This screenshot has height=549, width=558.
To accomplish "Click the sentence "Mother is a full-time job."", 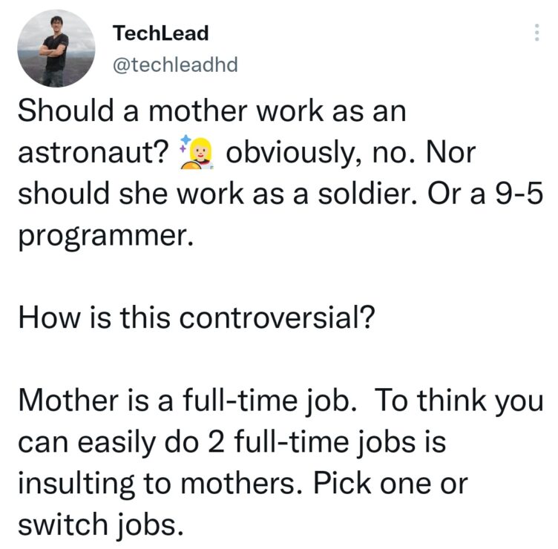I will (187, 401).
